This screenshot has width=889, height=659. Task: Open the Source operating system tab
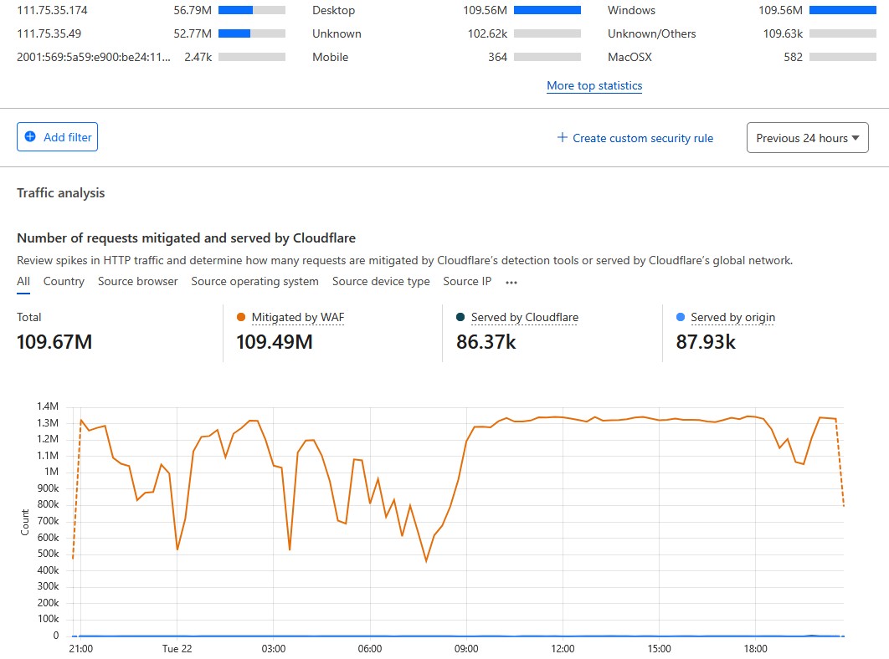click(x=254, y=282)
